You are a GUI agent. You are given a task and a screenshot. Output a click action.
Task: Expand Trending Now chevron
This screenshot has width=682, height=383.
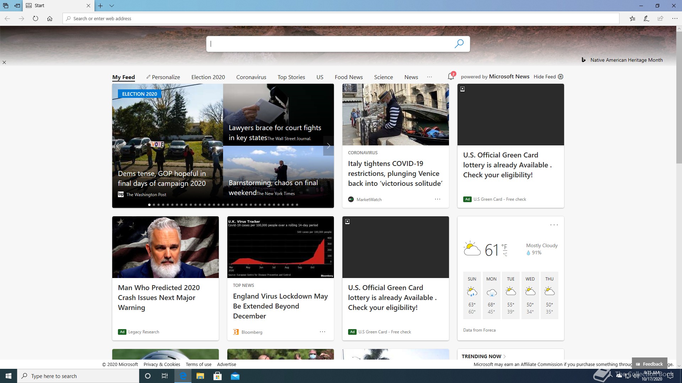tap(505, 356)
